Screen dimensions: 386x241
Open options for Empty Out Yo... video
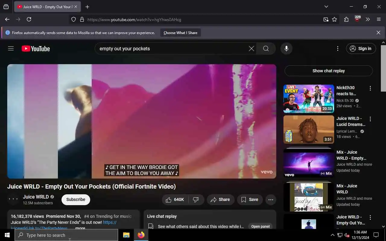[x=370, y=218]
